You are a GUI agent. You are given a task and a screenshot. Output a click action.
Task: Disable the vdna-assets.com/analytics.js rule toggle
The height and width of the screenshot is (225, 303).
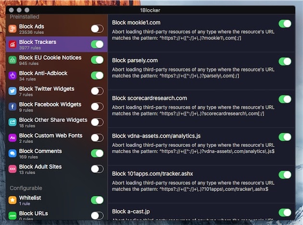point(285,137)
